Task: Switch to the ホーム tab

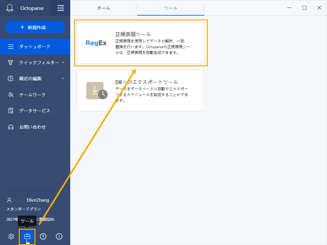Action: coord(104,8)
